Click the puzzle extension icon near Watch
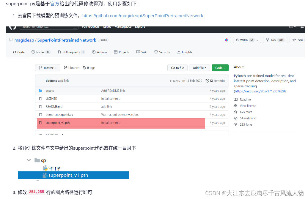 click(227, 40)
